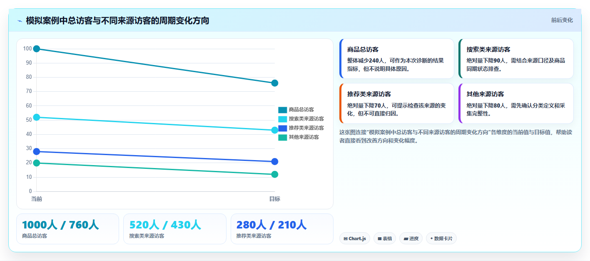Click text 整体减少240人 in first card
The width and height of the screenshot is (590, 261).
(366, 60)
